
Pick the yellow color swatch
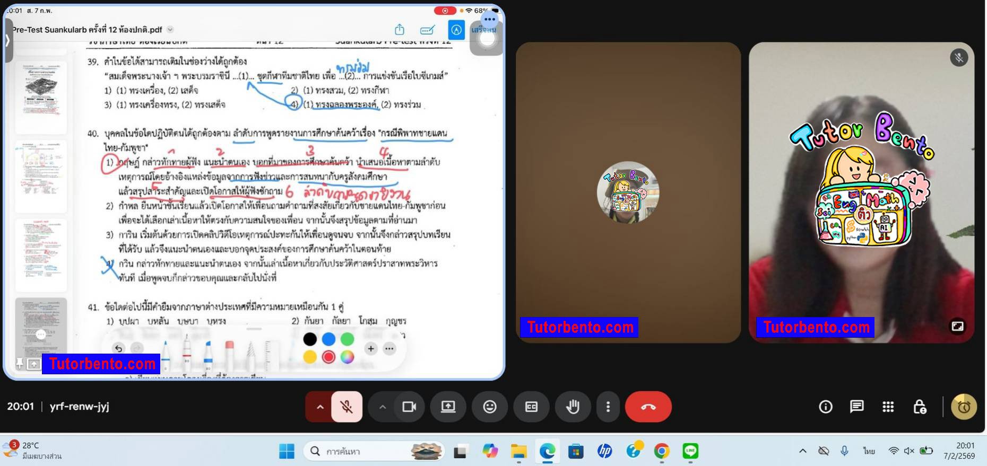pyautogui.click(x=310, y=357)
